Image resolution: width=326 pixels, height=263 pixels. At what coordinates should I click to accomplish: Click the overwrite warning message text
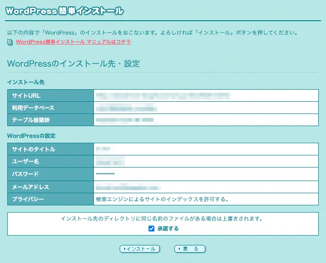pyautogui.click(x=162, y=219)
